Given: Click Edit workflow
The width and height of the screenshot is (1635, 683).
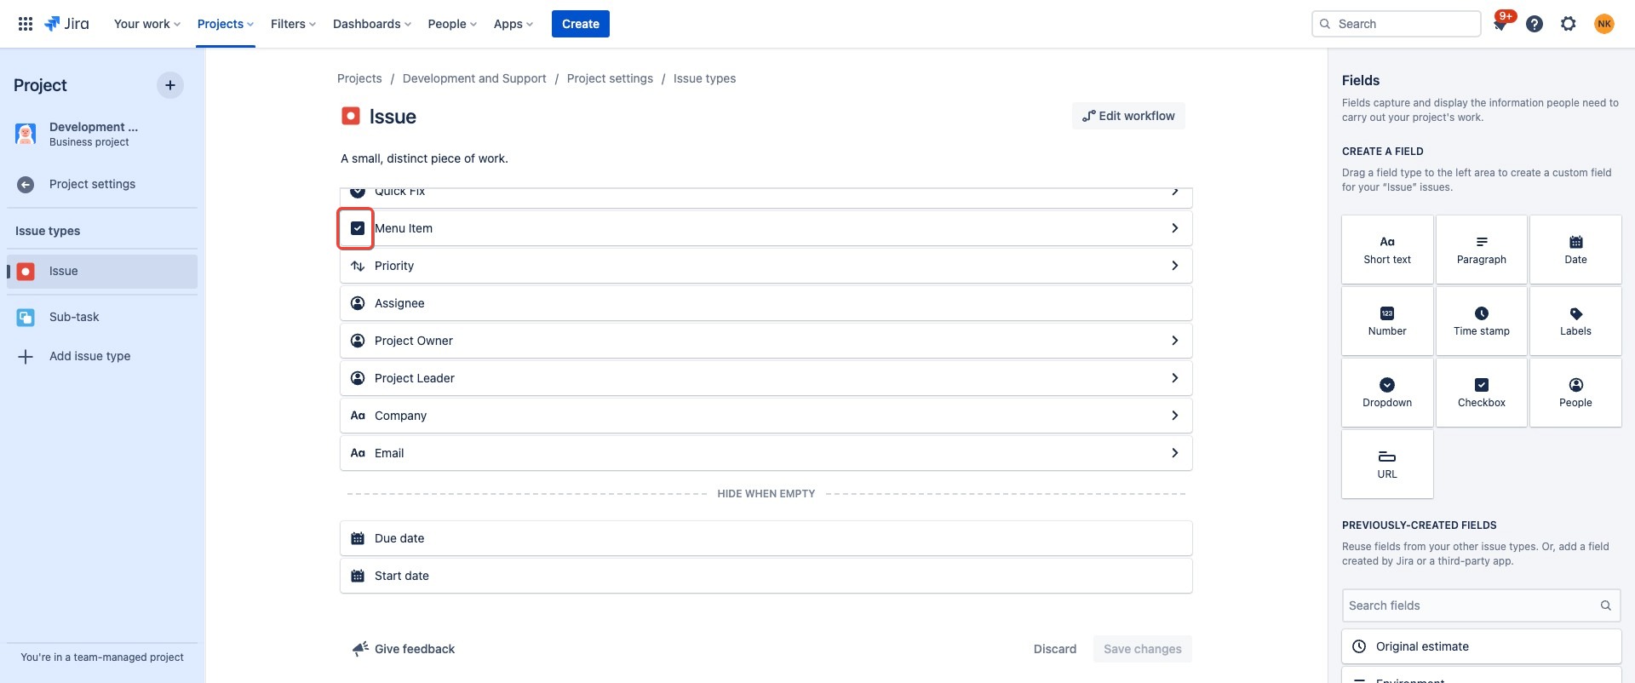Looking at the screenshot, I should click(x=1128, y=116).
